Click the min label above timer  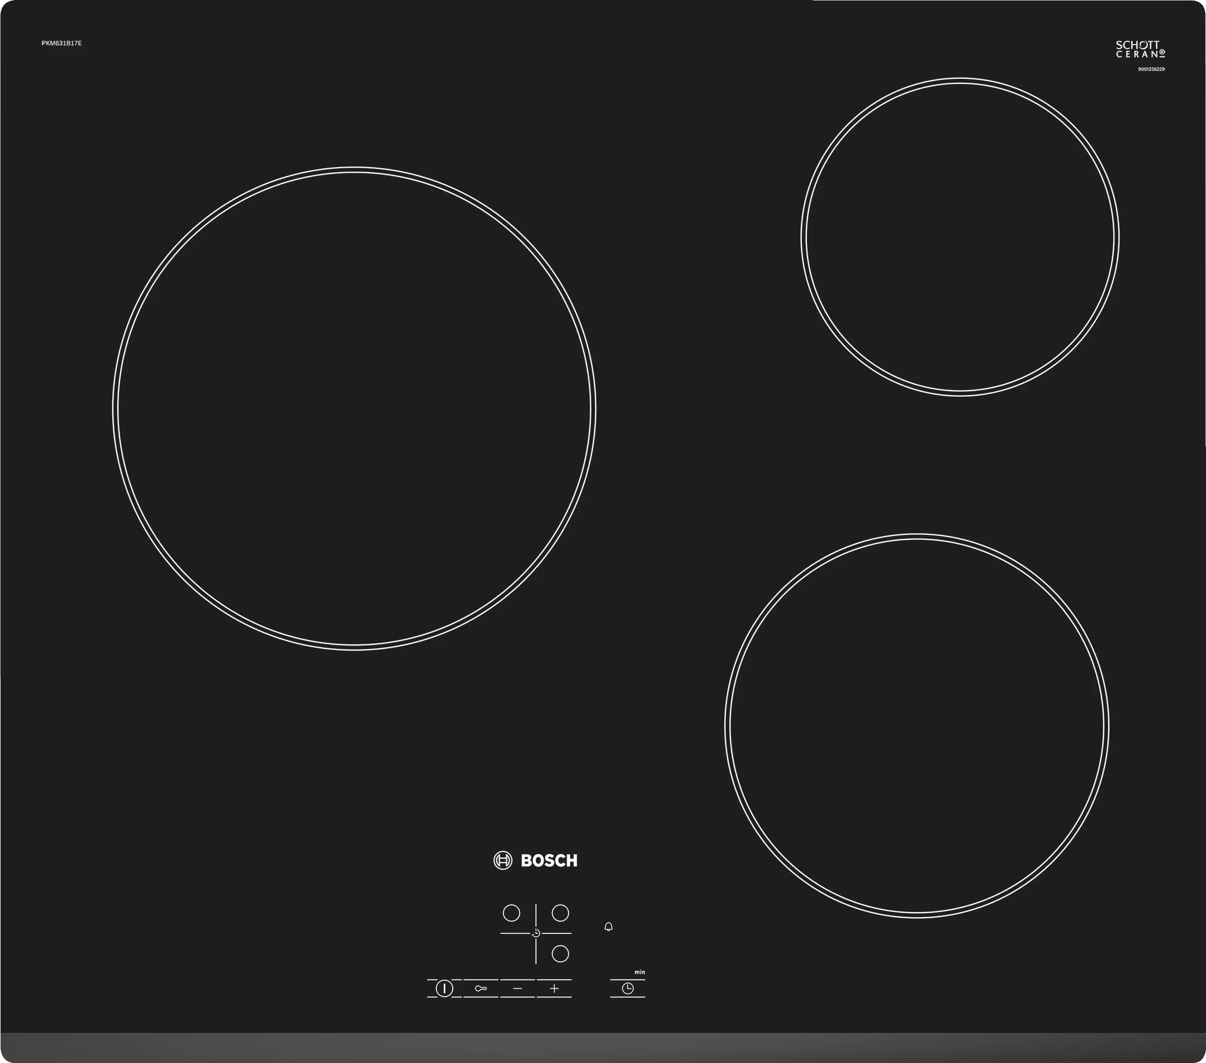[x=639, y=971]
